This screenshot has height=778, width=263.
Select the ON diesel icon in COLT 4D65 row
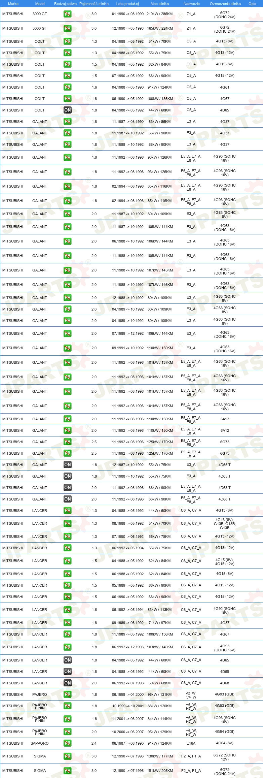[67, 110]
